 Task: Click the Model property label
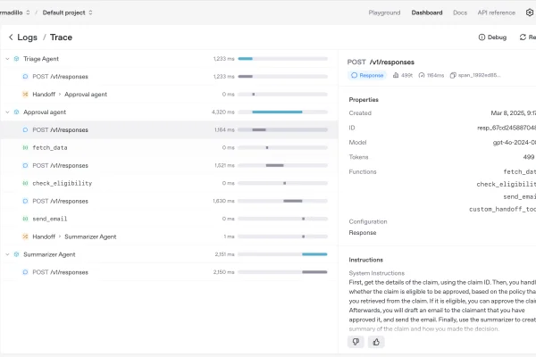pos(357,143)
